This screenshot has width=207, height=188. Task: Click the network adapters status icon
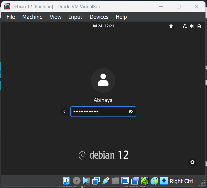tap(96, 181)
